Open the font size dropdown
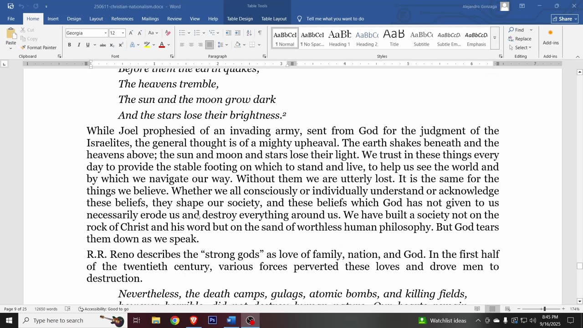The width and height of the screenshot is (583, 328). tap(123, 33)
